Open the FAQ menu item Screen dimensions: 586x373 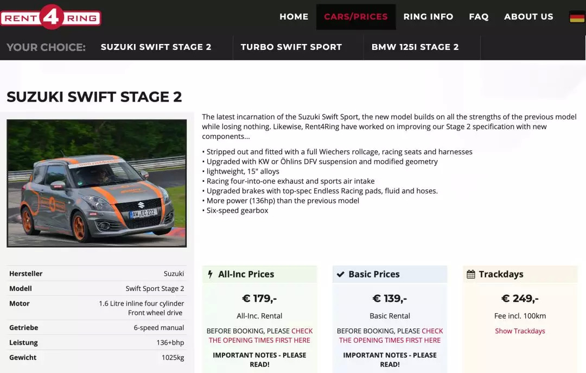point(479,17)
